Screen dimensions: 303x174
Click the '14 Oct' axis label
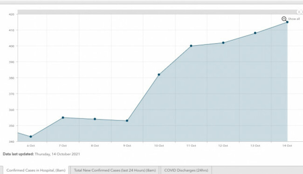tap(287, 146)
